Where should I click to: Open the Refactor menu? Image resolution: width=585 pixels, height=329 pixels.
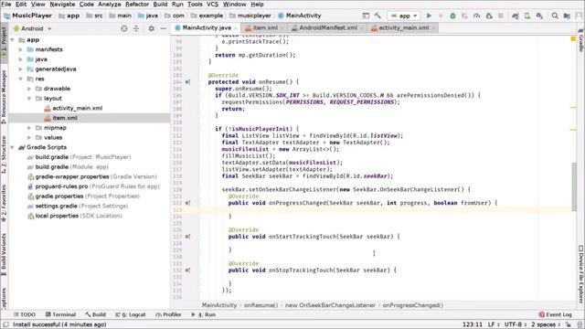137,4
